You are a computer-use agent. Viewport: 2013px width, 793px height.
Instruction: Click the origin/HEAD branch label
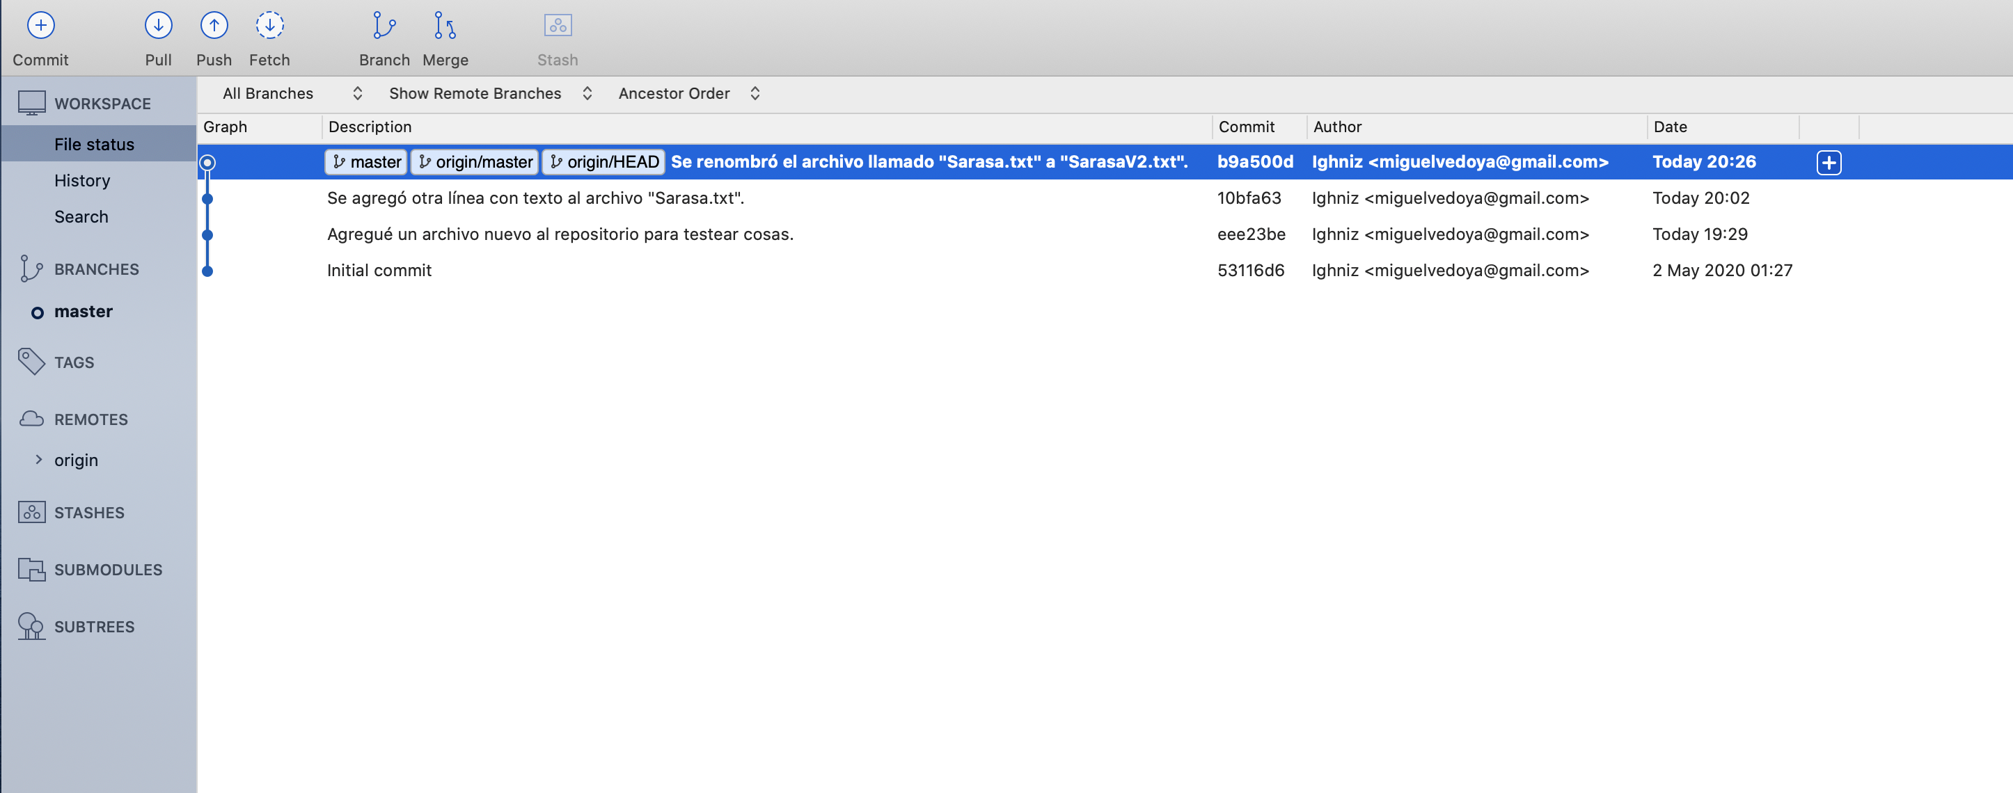point(604,163)
